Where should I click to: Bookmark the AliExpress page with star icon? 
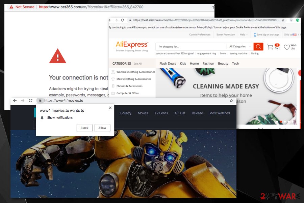(283, 20)
